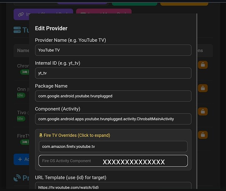This screenshot has height=191, width=226.
Task: Click the Provider Name field containing YouTube TV
Action: (113, 50)
